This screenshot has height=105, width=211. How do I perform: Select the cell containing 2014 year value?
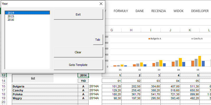coord(83,76)
